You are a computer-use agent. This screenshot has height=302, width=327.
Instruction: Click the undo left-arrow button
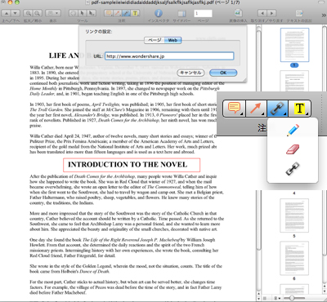[x=262, y=13]
